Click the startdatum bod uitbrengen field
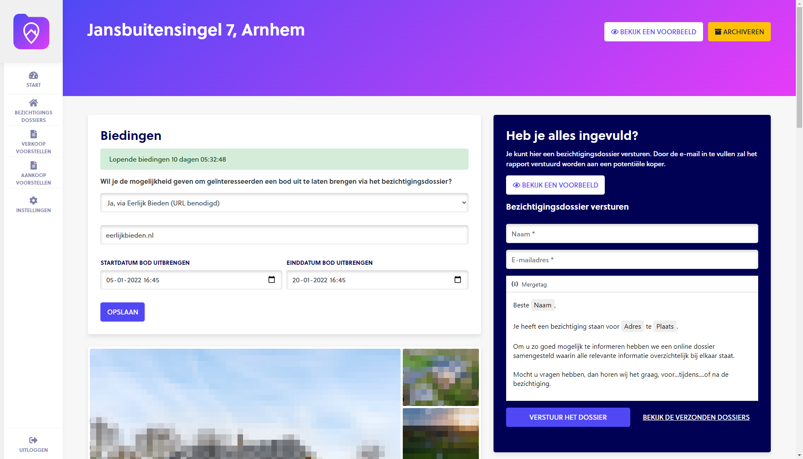 pyautogui.click(x=191, y=280)
